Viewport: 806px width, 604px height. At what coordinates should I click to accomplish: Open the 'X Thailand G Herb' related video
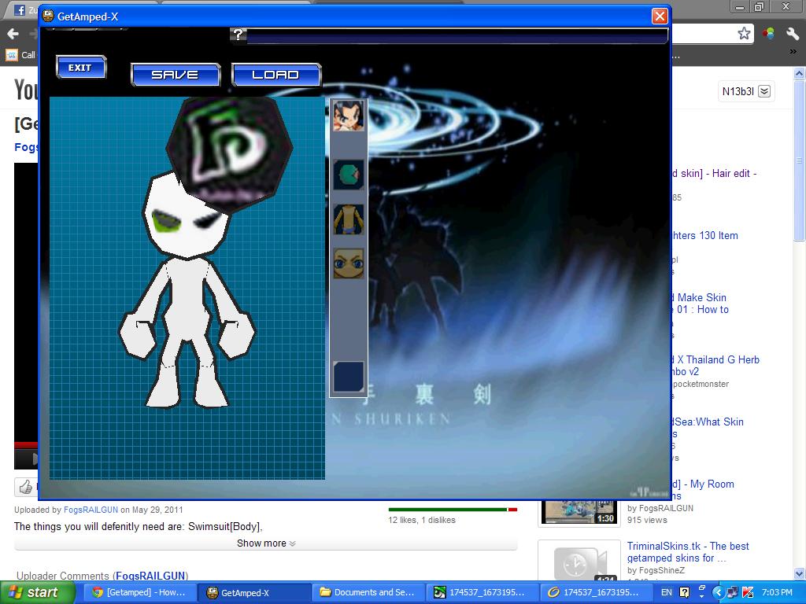pos(716,366)
